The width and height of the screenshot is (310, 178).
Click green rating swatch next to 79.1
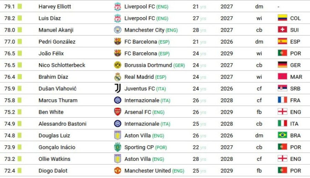pos(20,7)
